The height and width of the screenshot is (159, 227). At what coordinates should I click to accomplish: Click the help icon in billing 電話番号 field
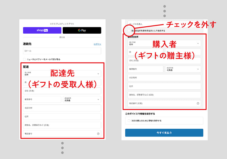(198, 103)
